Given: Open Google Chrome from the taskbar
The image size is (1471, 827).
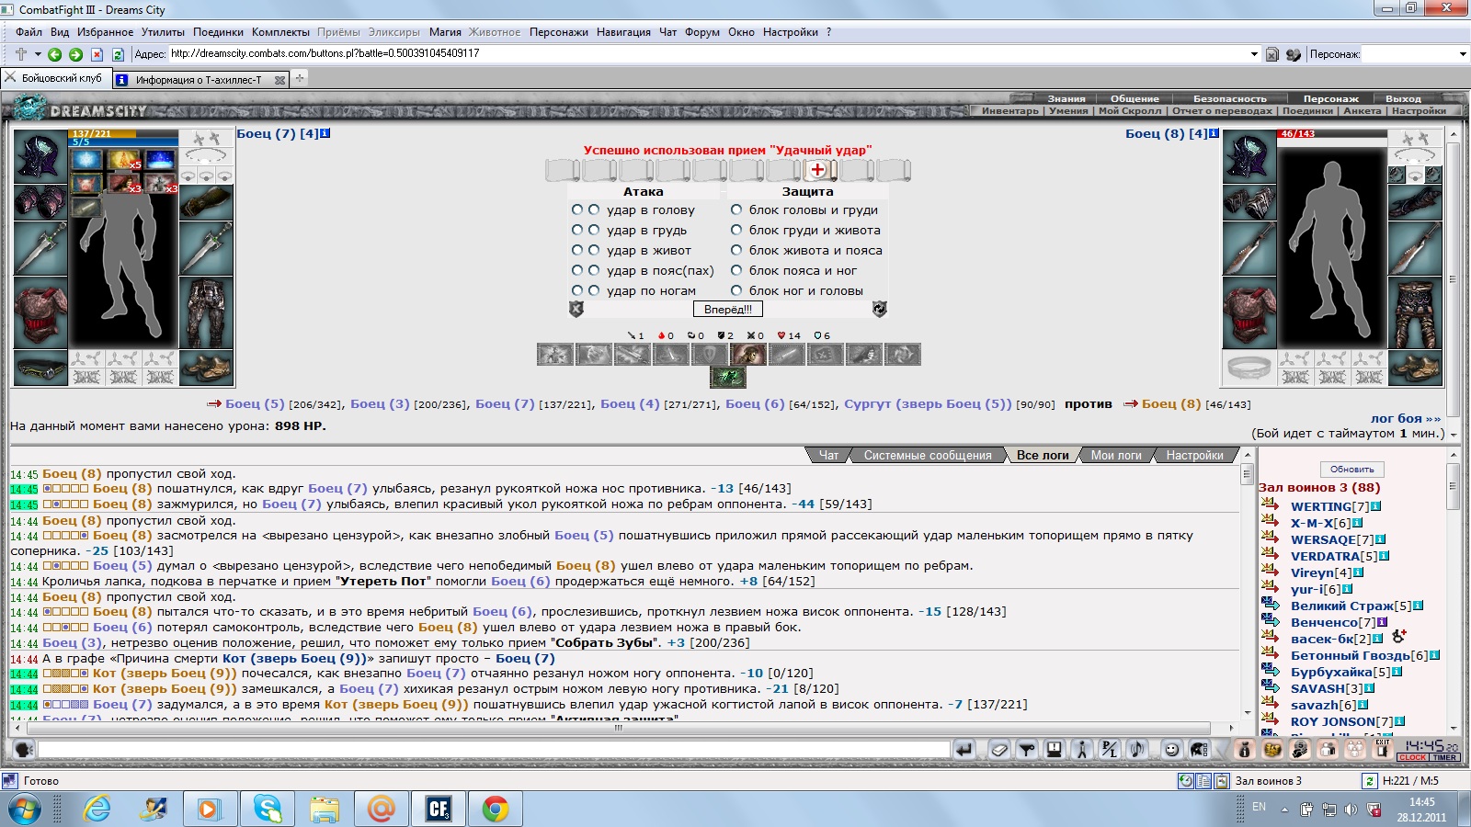Looking at the screenshot, I should click(x=496, y=809).
